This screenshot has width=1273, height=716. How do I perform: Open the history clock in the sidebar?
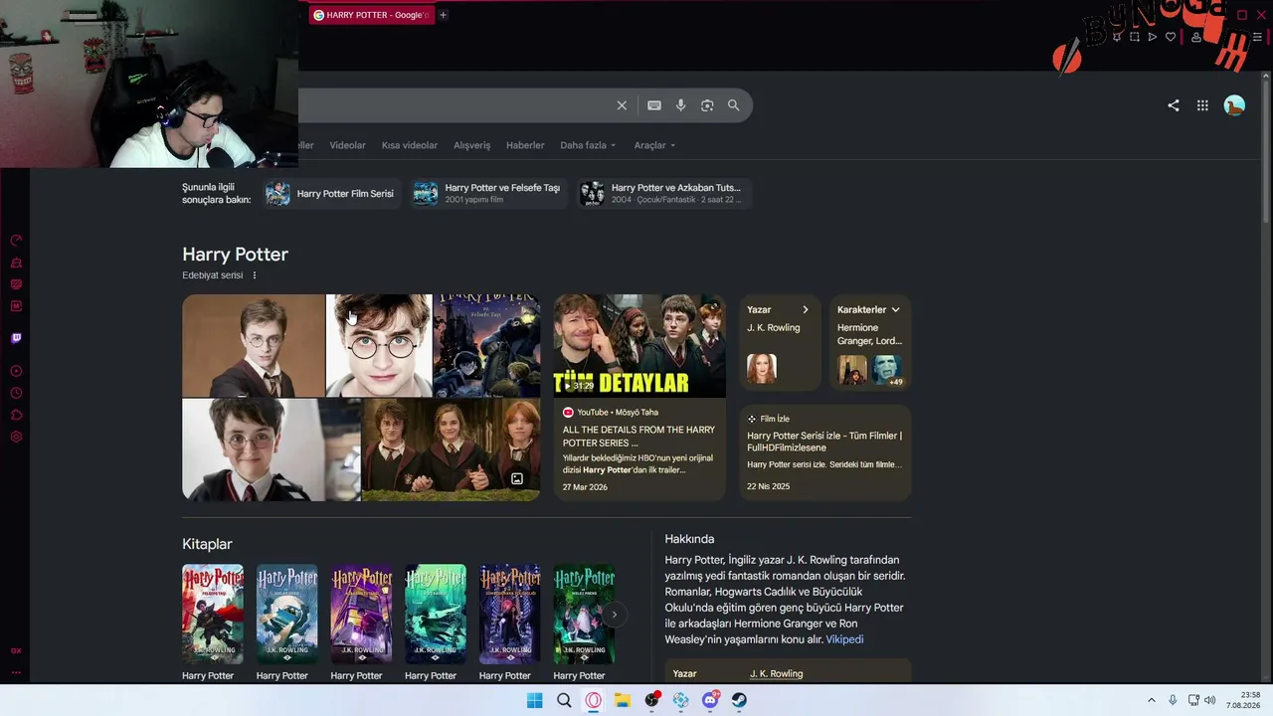(16, 393)
